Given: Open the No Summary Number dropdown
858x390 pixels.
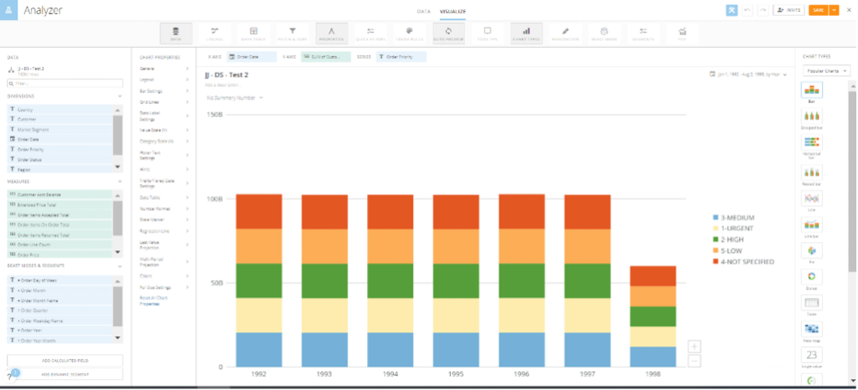Looking at the screenshot, I should pyautogui.click(x=235, y=98).
